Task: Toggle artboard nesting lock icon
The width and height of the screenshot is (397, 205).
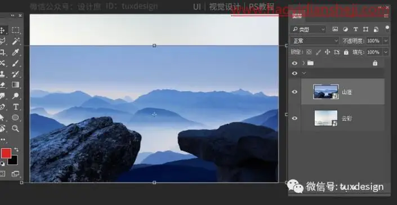Action: pos(337,52)
